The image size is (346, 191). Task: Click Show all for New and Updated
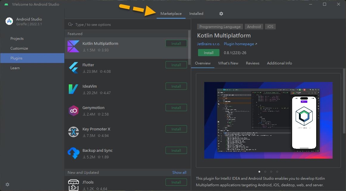(x=179, y=173)
